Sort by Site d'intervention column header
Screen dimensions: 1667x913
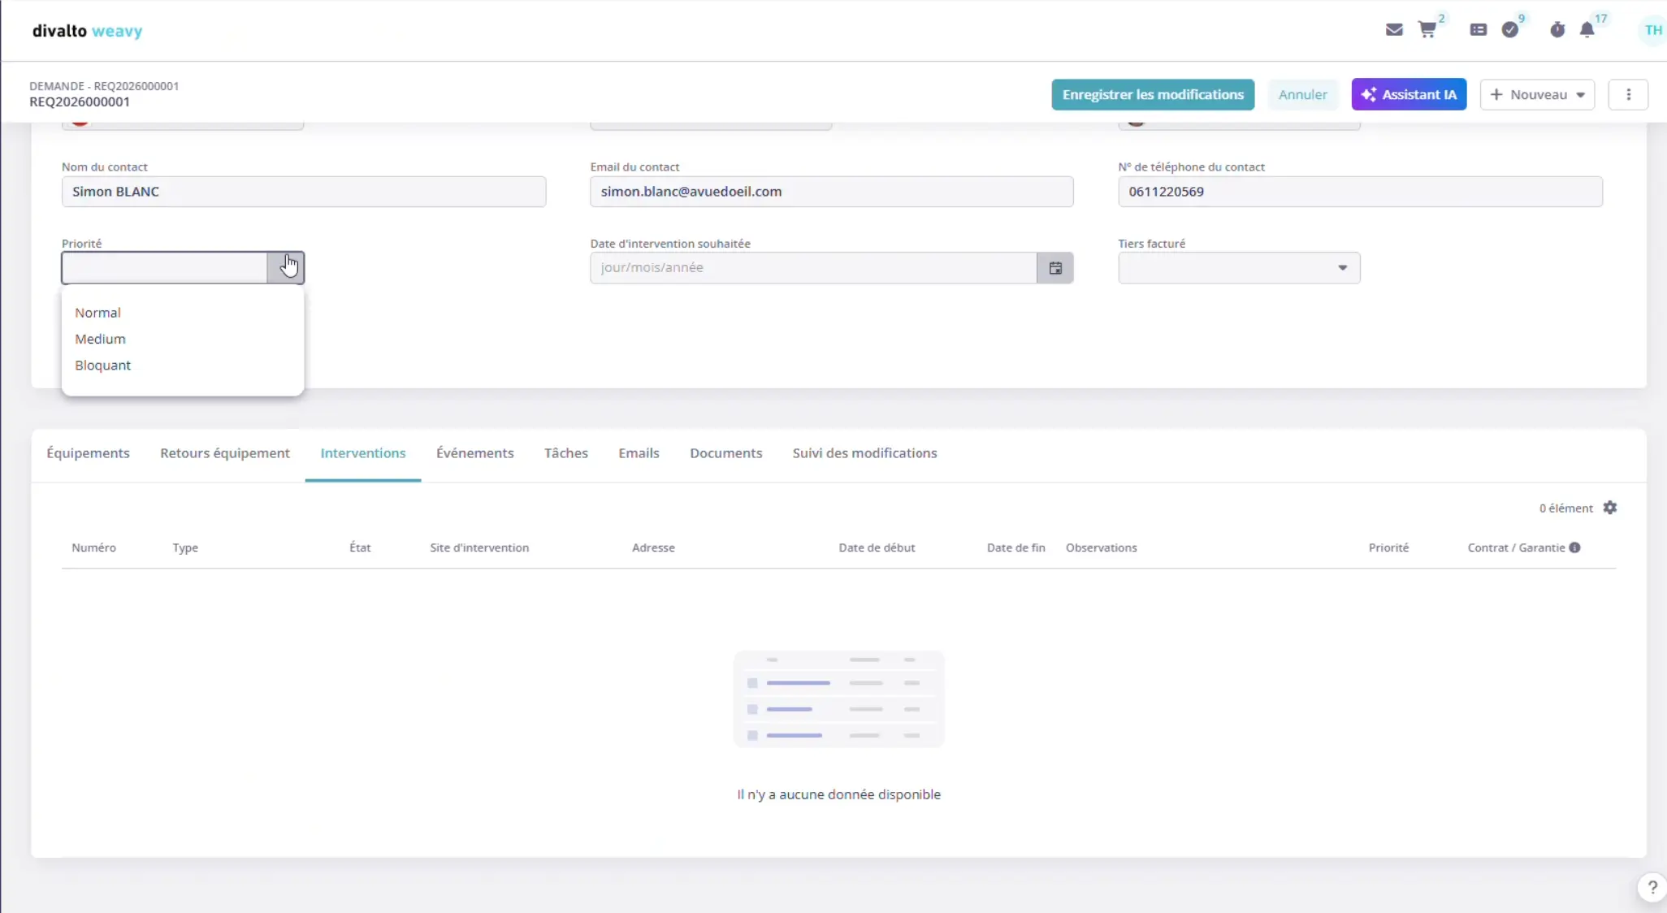pyautogui.click(x=479, y=547)
